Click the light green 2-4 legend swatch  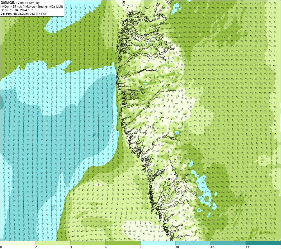point(53,243)
